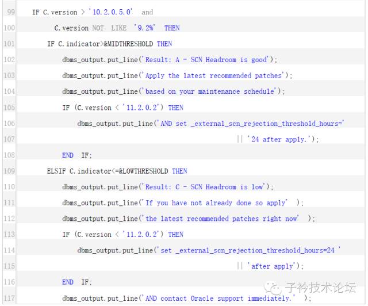Click line number 99 in the gutter
Image resolution: width=368 pixels, height=306 pixels.
click(x=11, y=12)
